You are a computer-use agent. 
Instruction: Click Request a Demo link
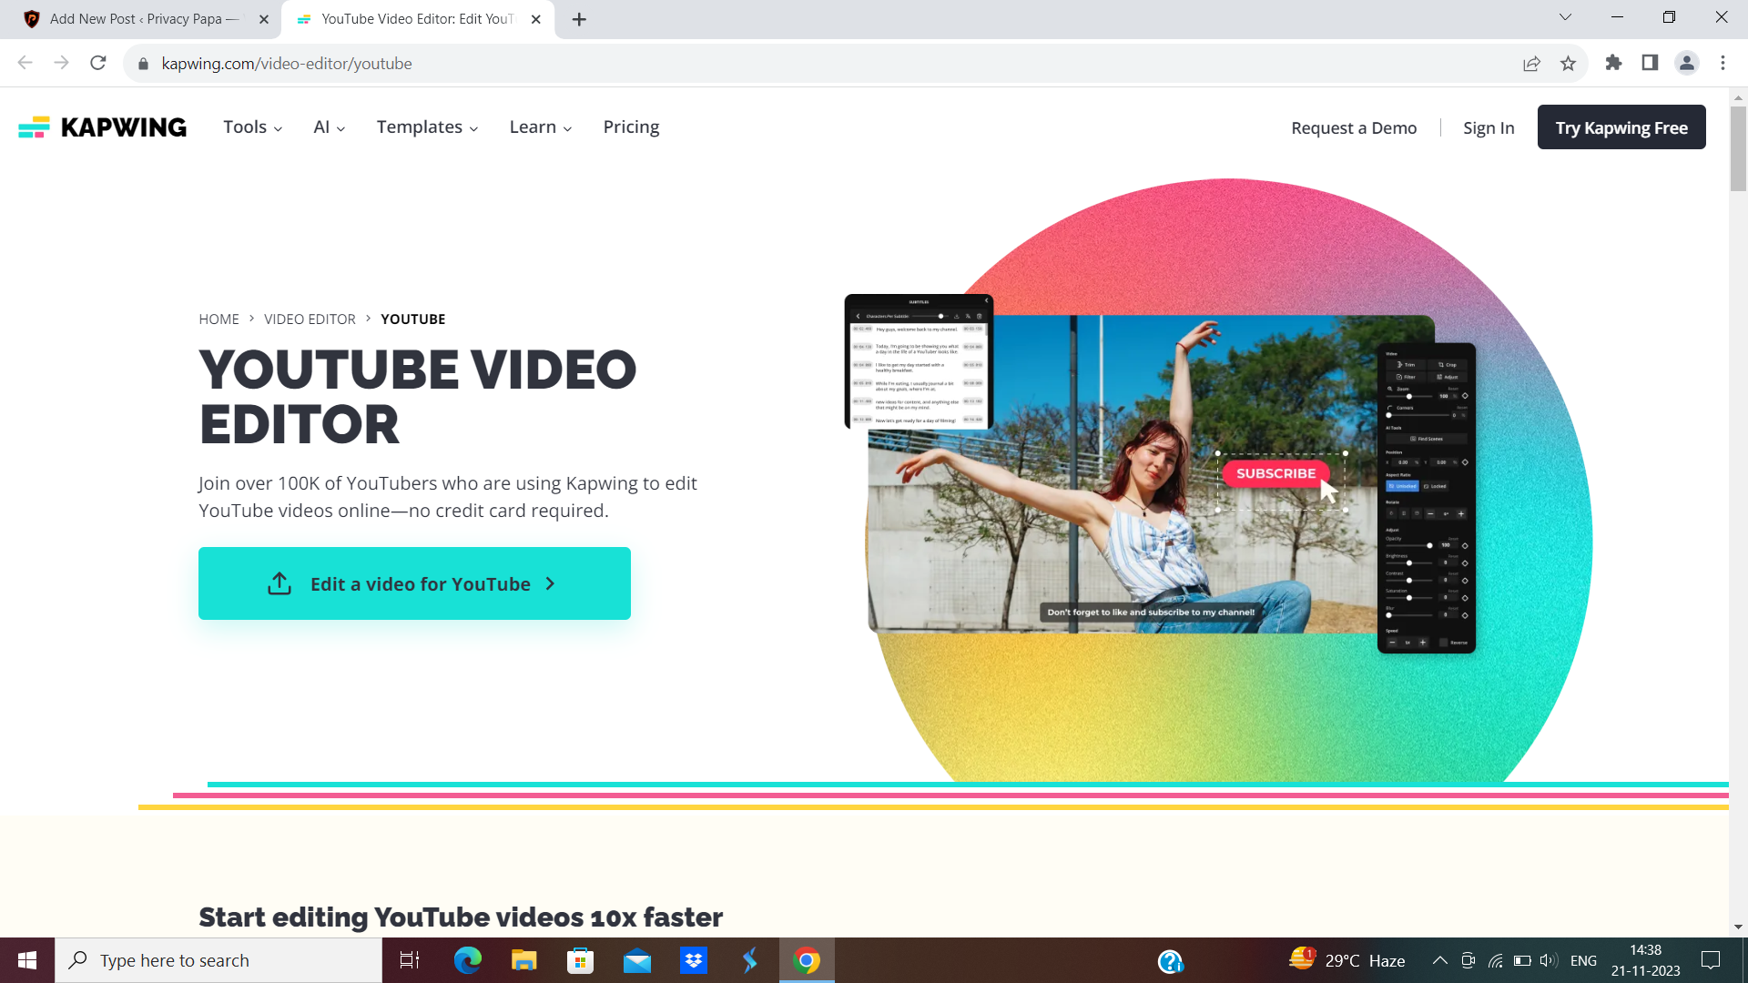[1354, 128]
